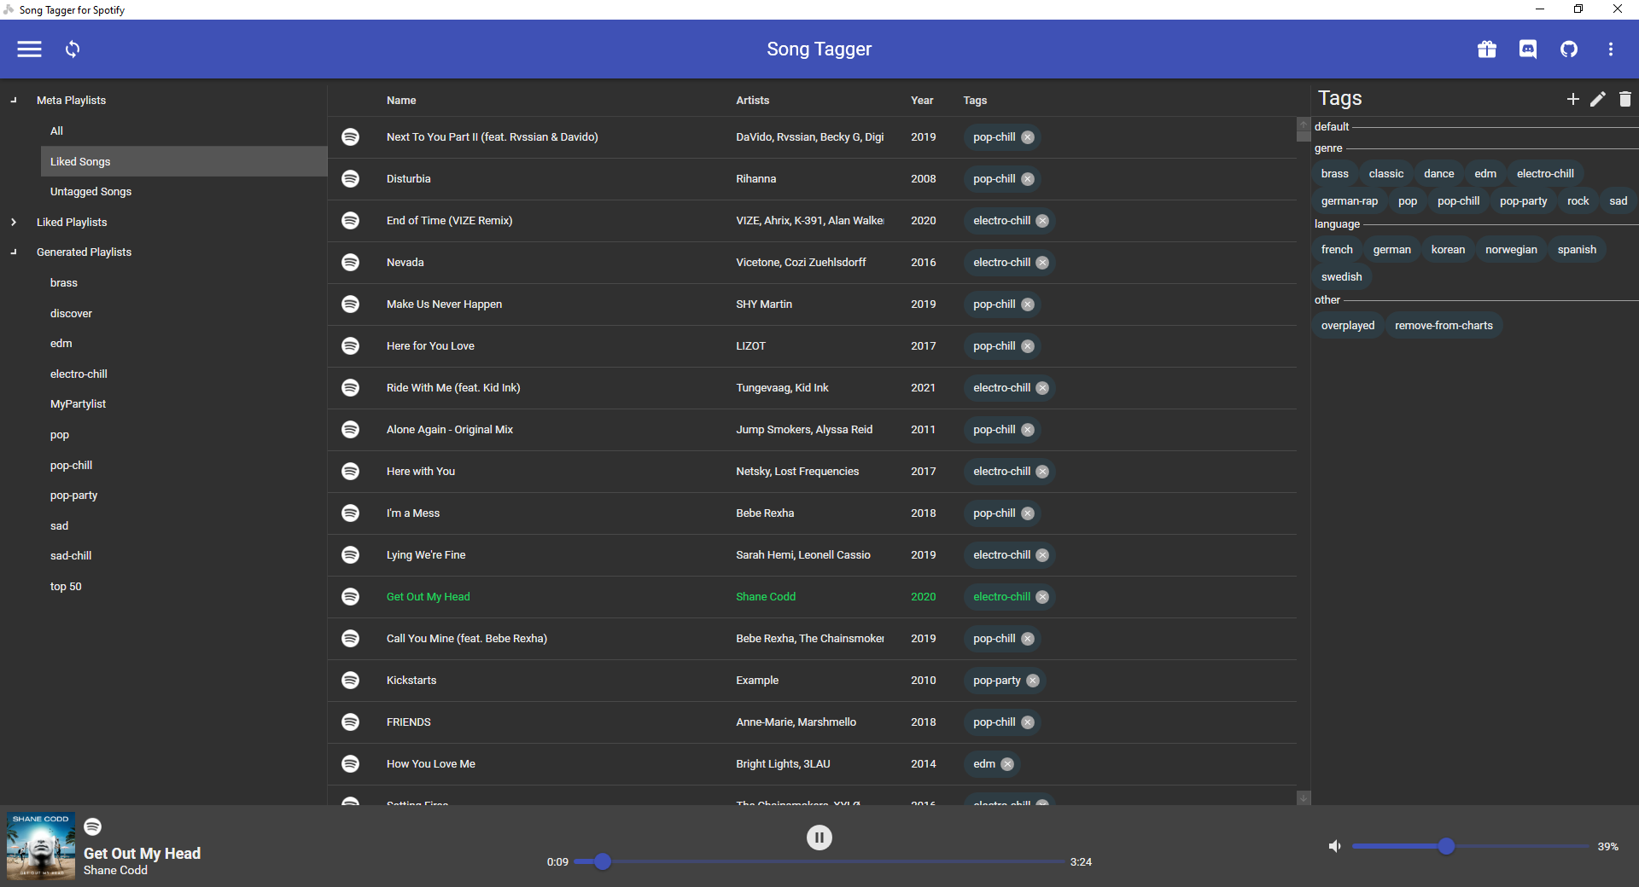Sort songs by Year column header
Viewport: 1639px width, 887px height.
click(922, 101)
